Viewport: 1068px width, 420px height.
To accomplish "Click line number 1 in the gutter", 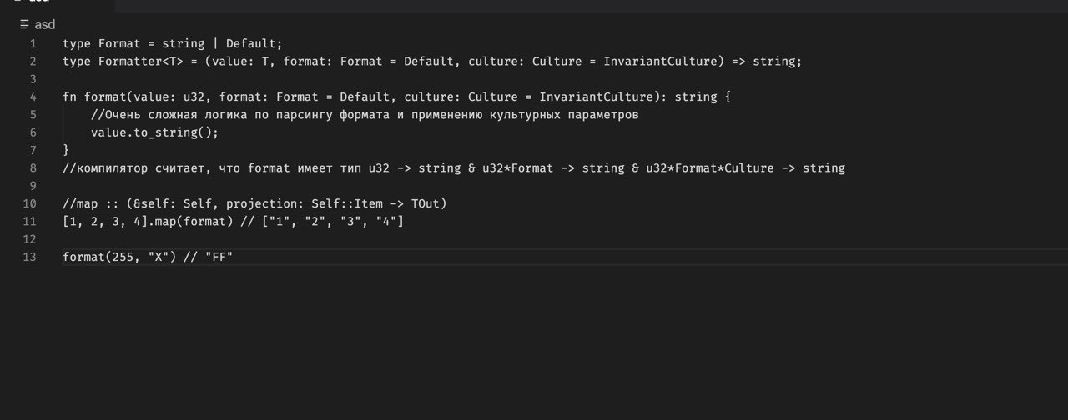I will 33,43.
